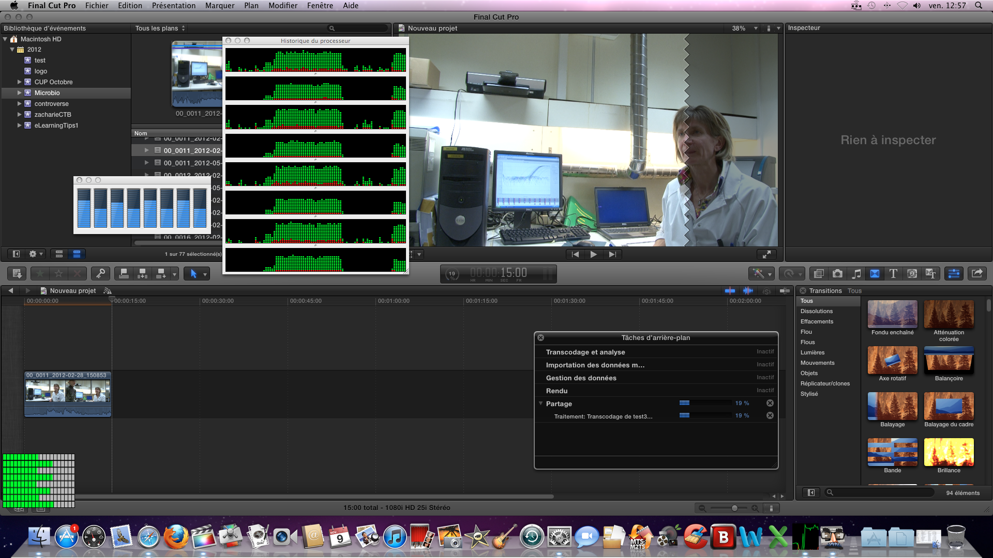Select the eLearningTips1 event
The image size is (993, 558).
[56, 126]
